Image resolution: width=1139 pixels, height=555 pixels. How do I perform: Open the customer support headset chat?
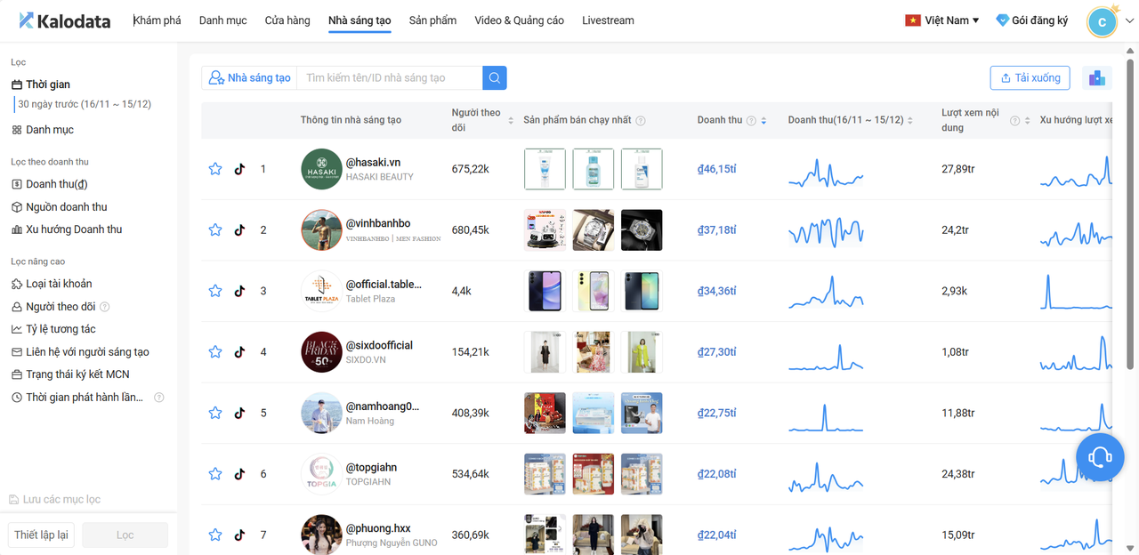pos(1100,456)
